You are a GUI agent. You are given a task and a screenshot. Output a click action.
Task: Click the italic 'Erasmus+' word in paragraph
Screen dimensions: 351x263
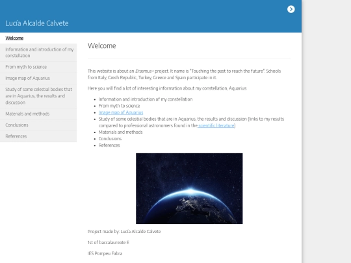point(144,71)
